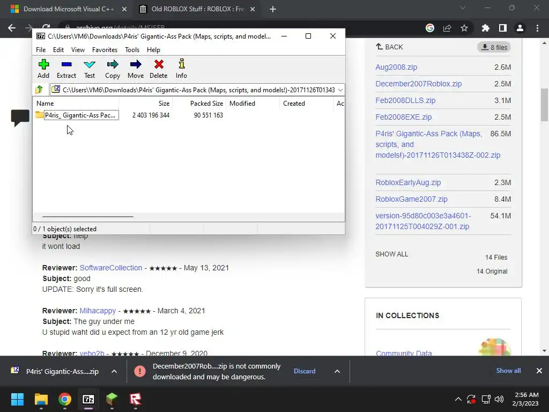Click the 7-Zip horizontal scrollbar
The height and width of the screenshot is (412, 549).
pyautogui.click(x=87, y=217)
